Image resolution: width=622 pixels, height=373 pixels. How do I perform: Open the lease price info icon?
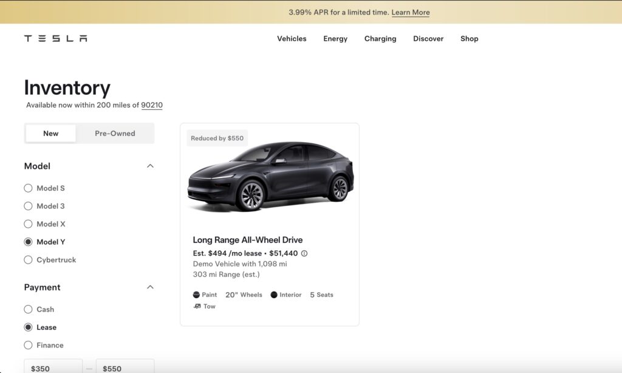coord(304,253)
